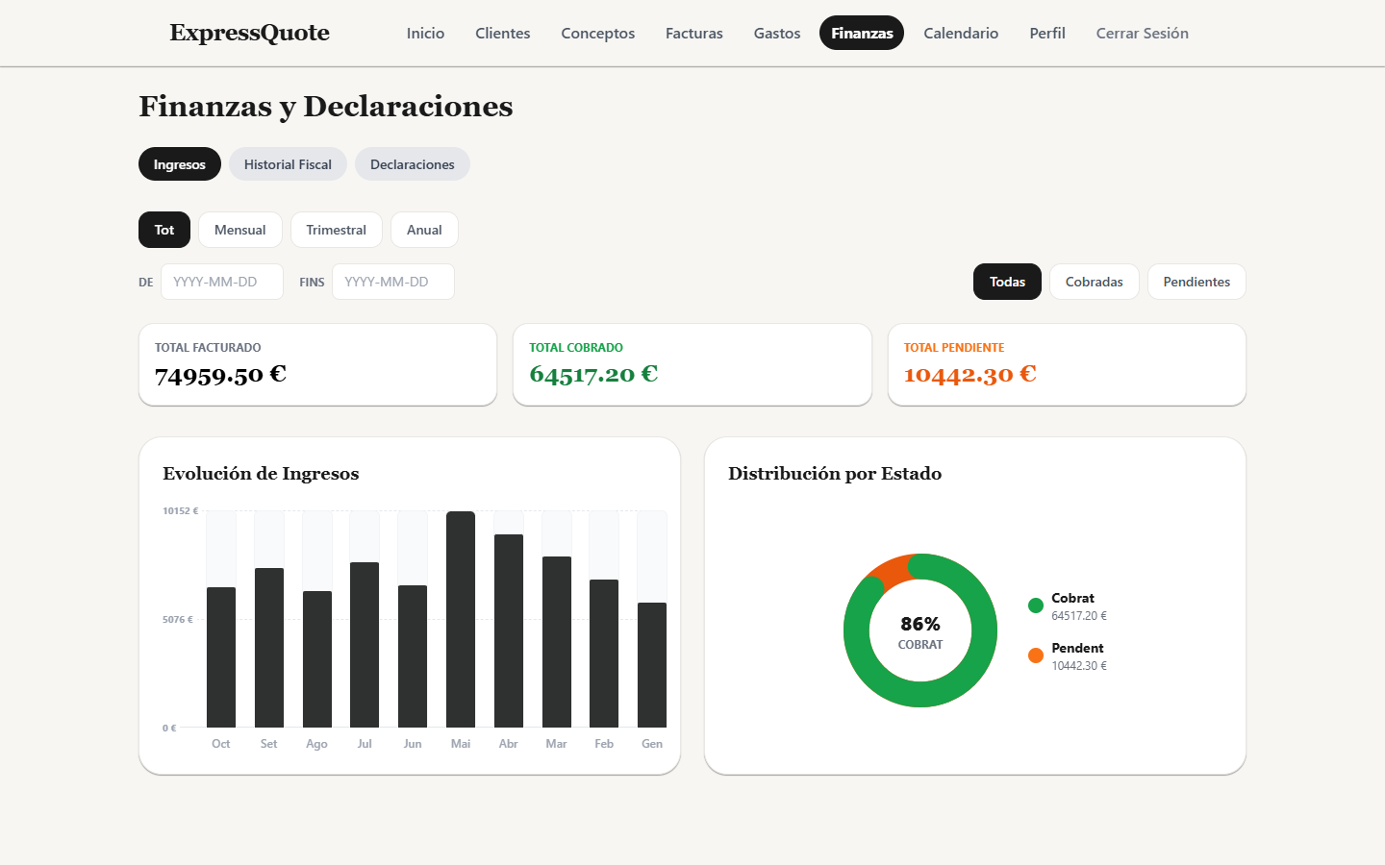
Task: Open the ExpressQuote logo home link
Action: pos(249,33)
